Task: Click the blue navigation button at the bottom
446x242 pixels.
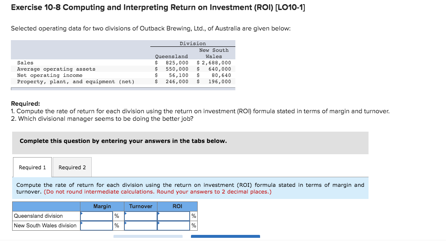Action: [225, 237]
